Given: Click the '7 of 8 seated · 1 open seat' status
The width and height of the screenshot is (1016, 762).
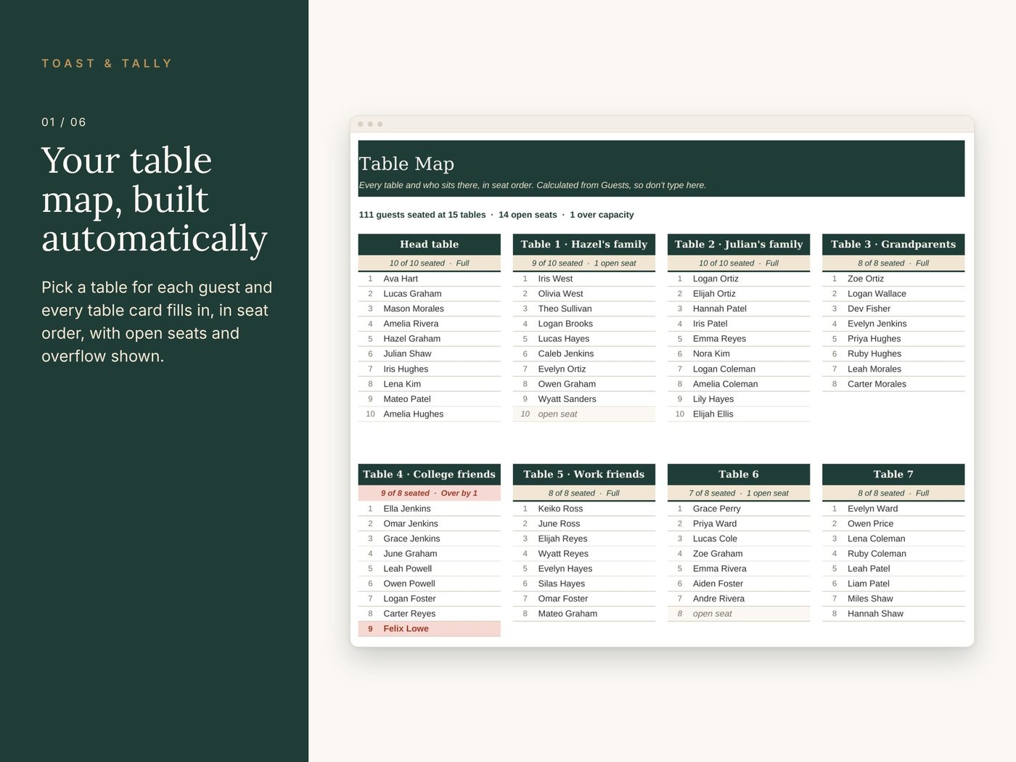Looking at the screenshot, I should click(x=738, y=493).
